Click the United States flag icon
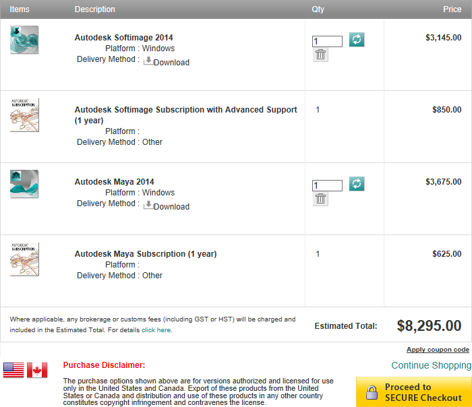 (13, 370)
